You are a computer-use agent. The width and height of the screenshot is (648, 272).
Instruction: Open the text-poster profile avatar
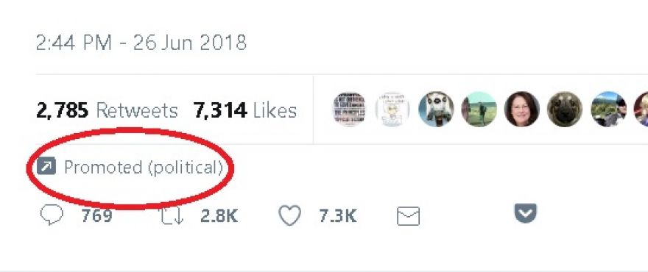pos(349,110)
